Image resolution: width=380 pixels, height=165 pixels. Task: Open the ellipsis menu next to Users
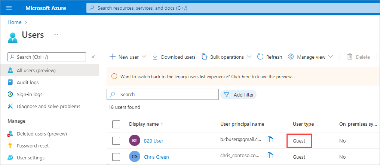(x=56, y=35)
